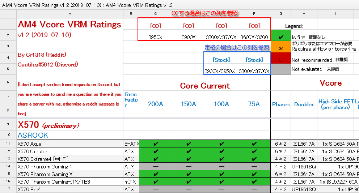Select the Legend: label cell
Image resolution: width=359 pixels, height=193 pixels.
(294, 26)
